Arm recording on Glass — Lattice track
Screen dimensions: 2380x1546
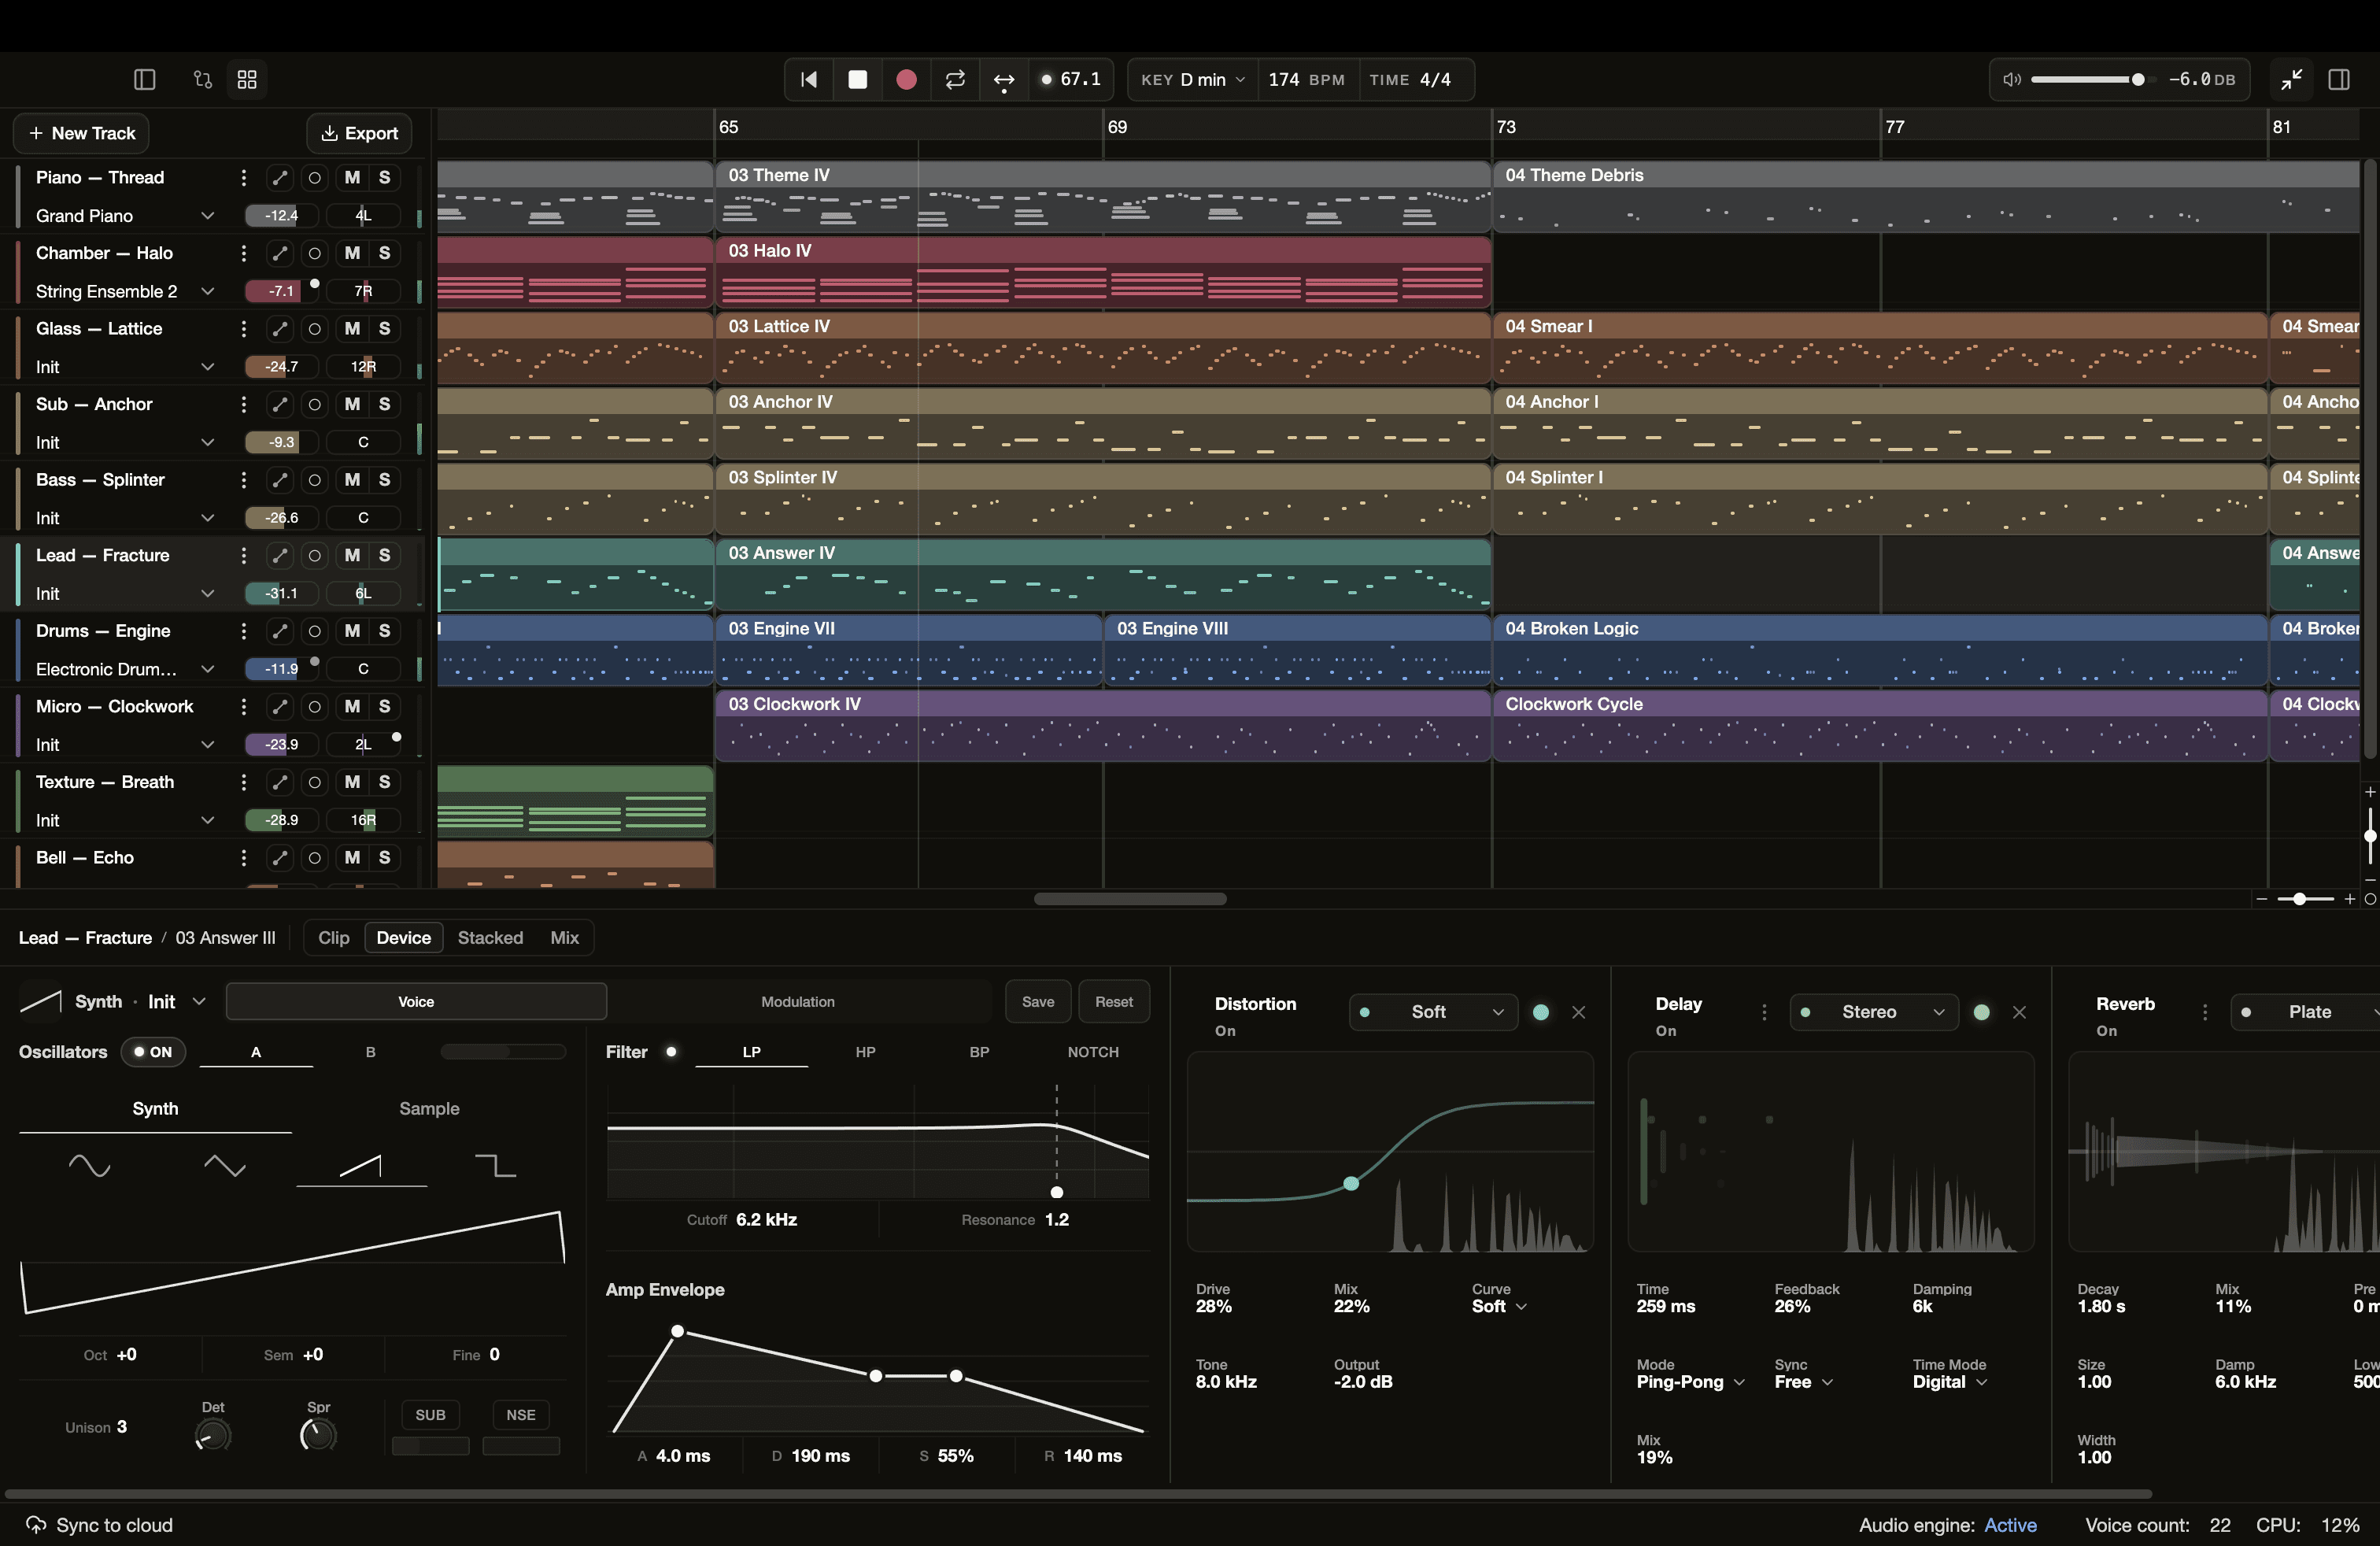(315, 329)
